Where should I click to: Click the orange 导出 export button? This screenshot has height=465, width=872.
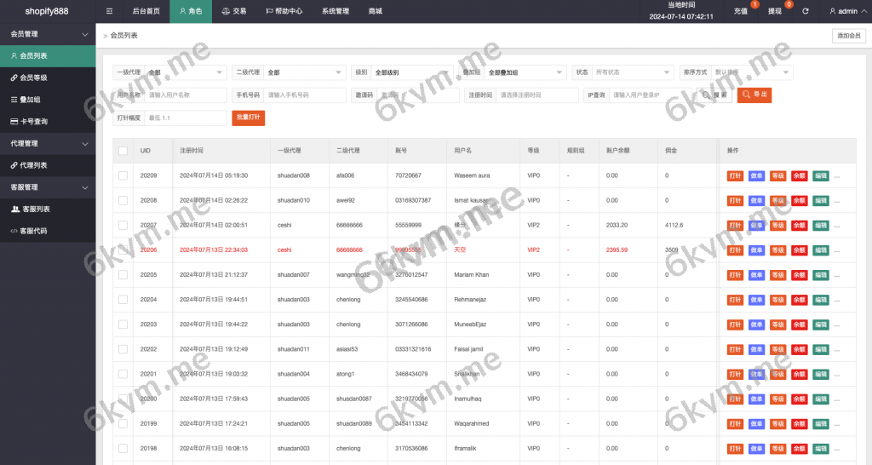click(754, 95)
